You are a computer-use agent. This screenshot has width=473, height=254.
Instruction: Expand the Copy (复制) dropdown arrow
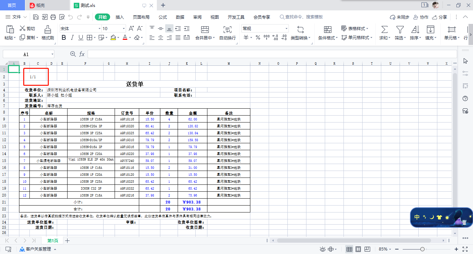(x=37, y=38)
